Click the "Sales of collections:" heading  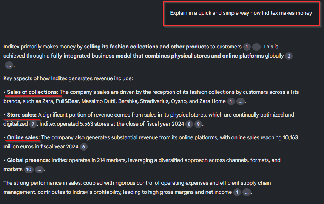[x=32, y=92]
